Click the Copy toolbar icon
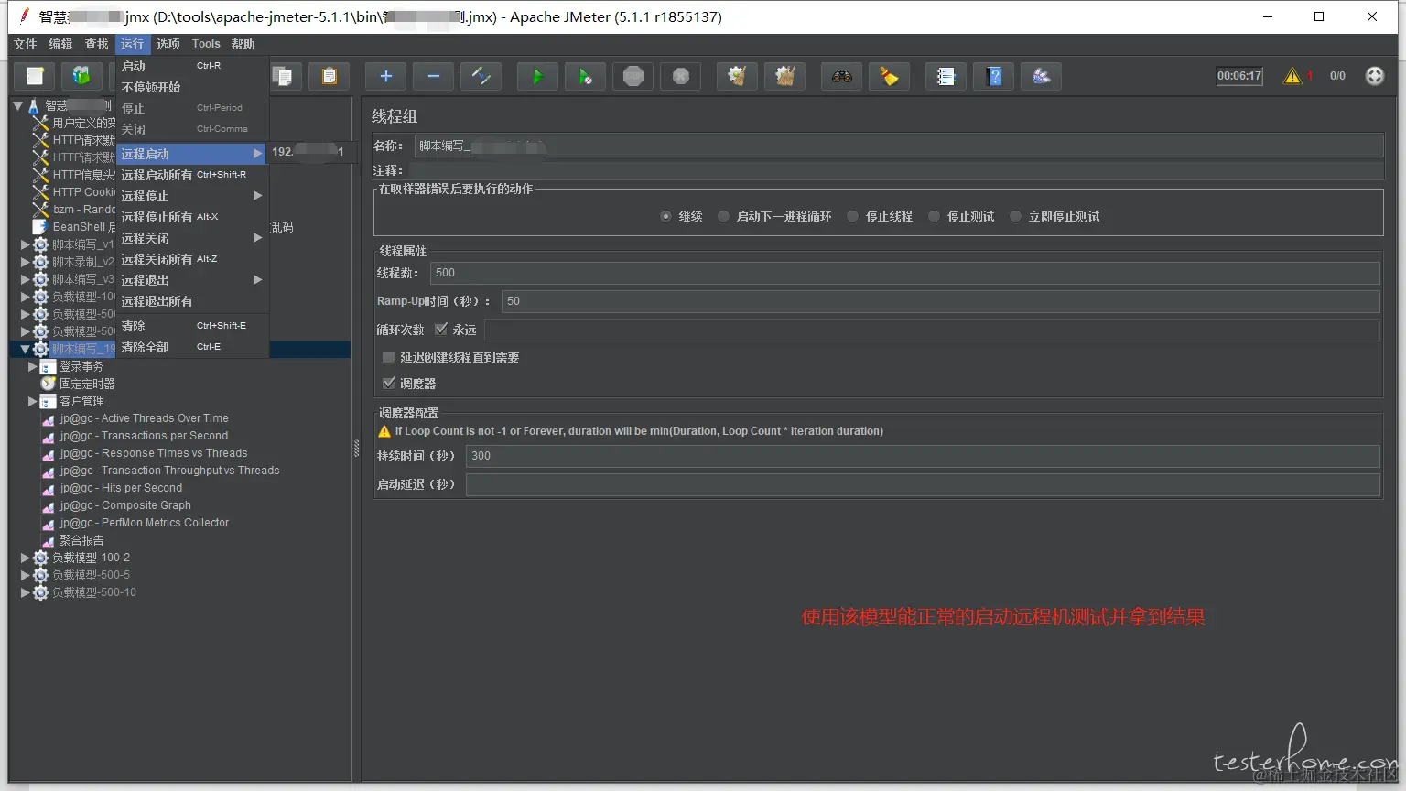The image size is (1406, 791). point(283,76)
